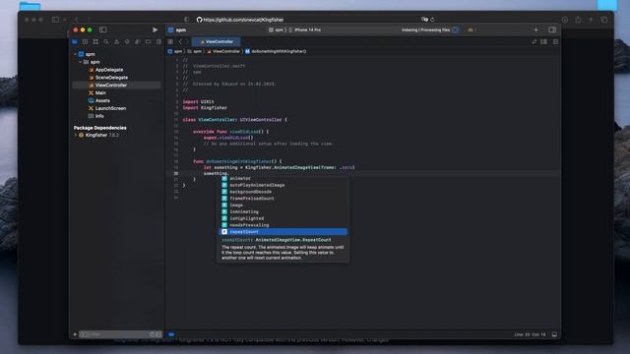This screenshot has width=630, height=354.
Task: Open the Test navigator diamond icon
Action: tap(127, 41)
